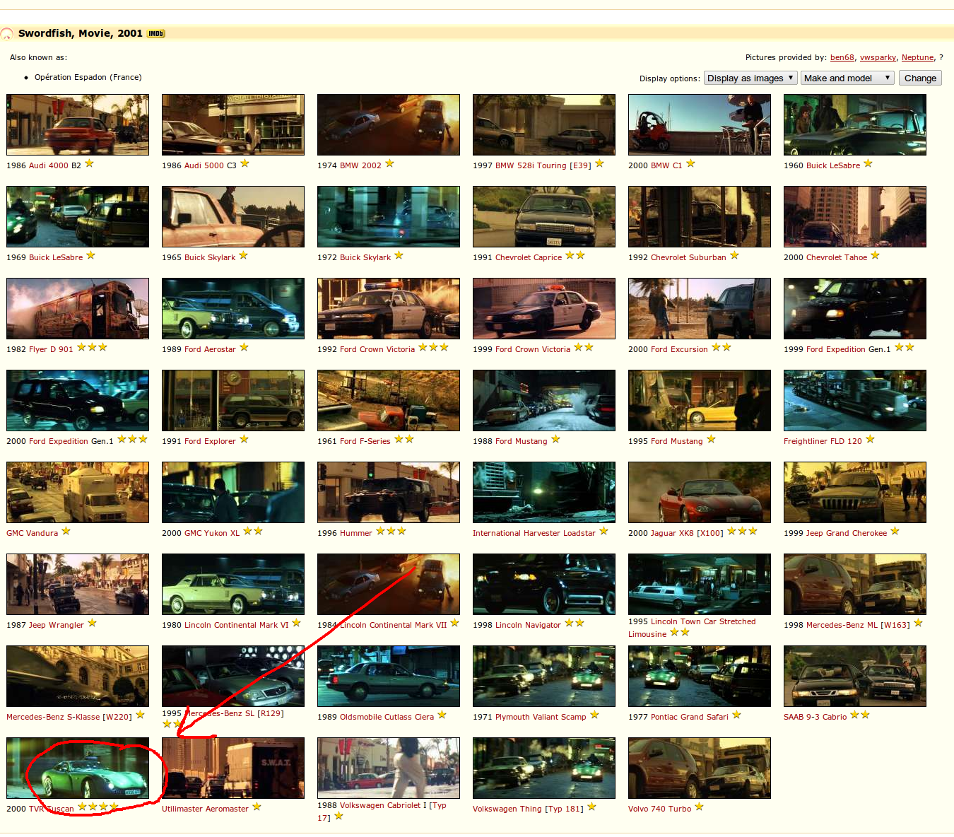This screenshot has width=954, height=837.
Task: Click 'Expedition' link for the 1999 Ford
Action: click(845, 349)
